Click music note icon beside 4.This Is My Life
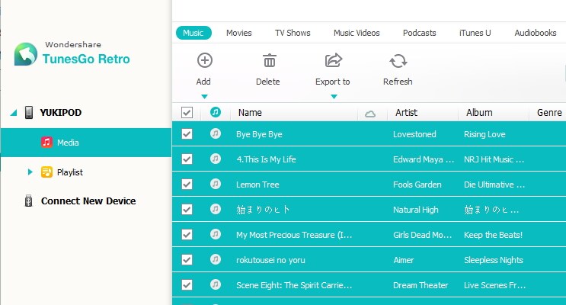The height and width of the screenshot is (305, 566). (x=216, y=159)
